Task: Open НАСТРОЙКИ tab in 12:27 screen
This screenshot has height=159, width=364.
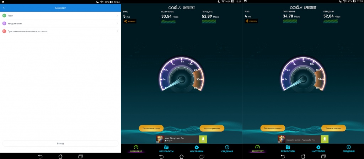Action: [197, 149]
